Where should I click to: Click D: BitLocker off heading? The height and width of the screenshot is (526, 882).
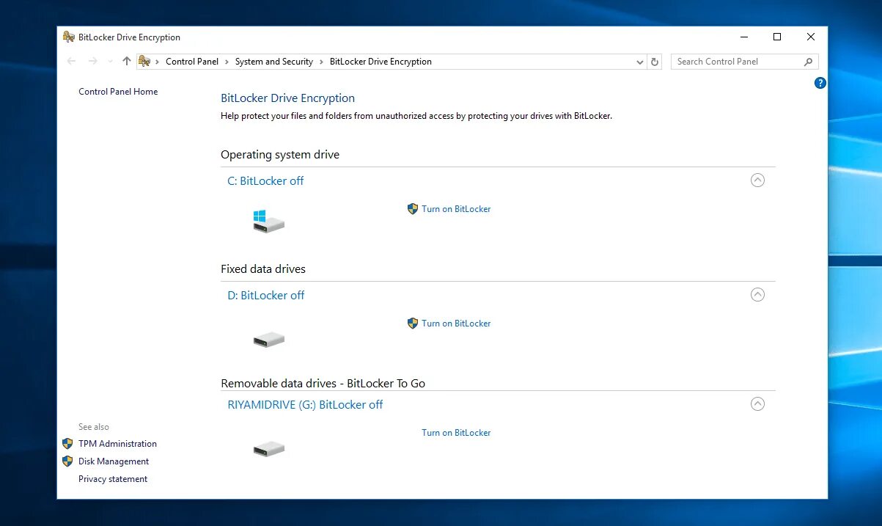266,296
